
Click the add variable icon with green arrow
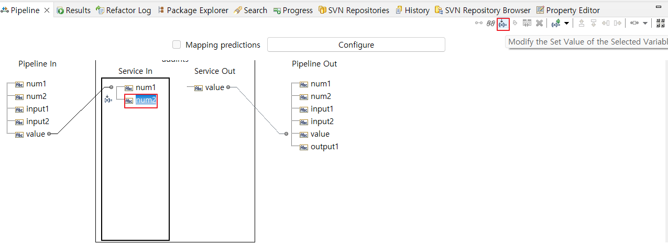point(556,24)
